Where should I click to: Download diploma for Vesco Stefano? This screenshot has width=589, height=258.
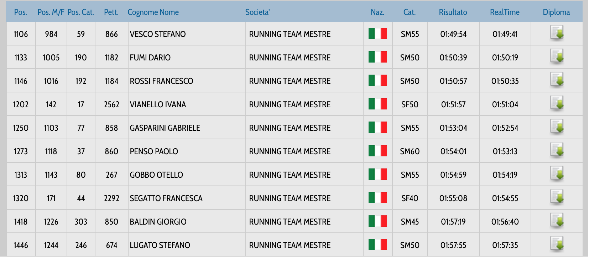tap(557, 33)
